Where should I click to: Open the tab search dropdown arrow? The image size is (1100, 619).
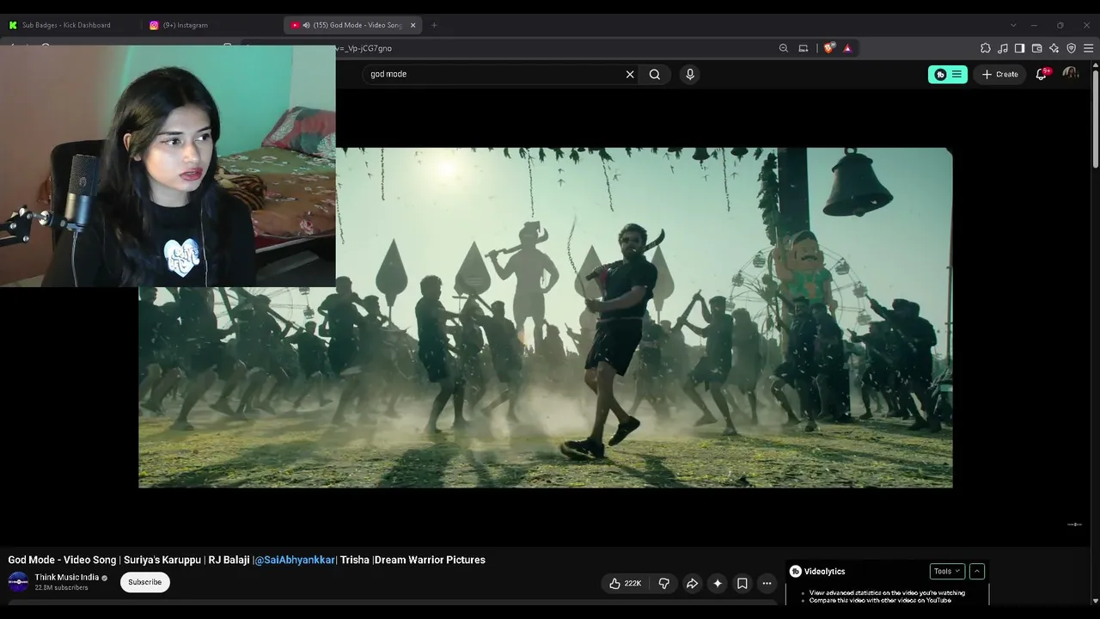click(1013, 25)
